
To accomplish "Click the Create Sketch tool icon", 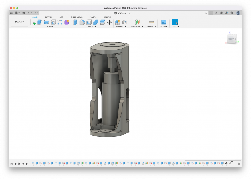I will [33, 22].
